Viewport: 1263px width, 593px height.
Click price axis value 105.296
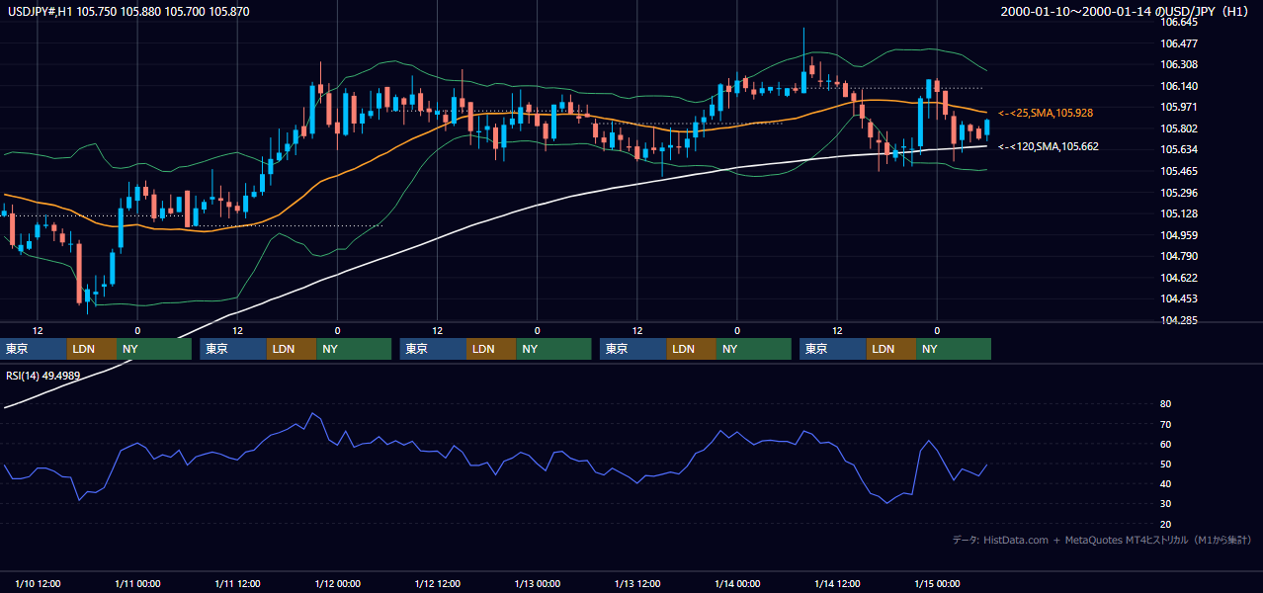[x=1180, y=192]
